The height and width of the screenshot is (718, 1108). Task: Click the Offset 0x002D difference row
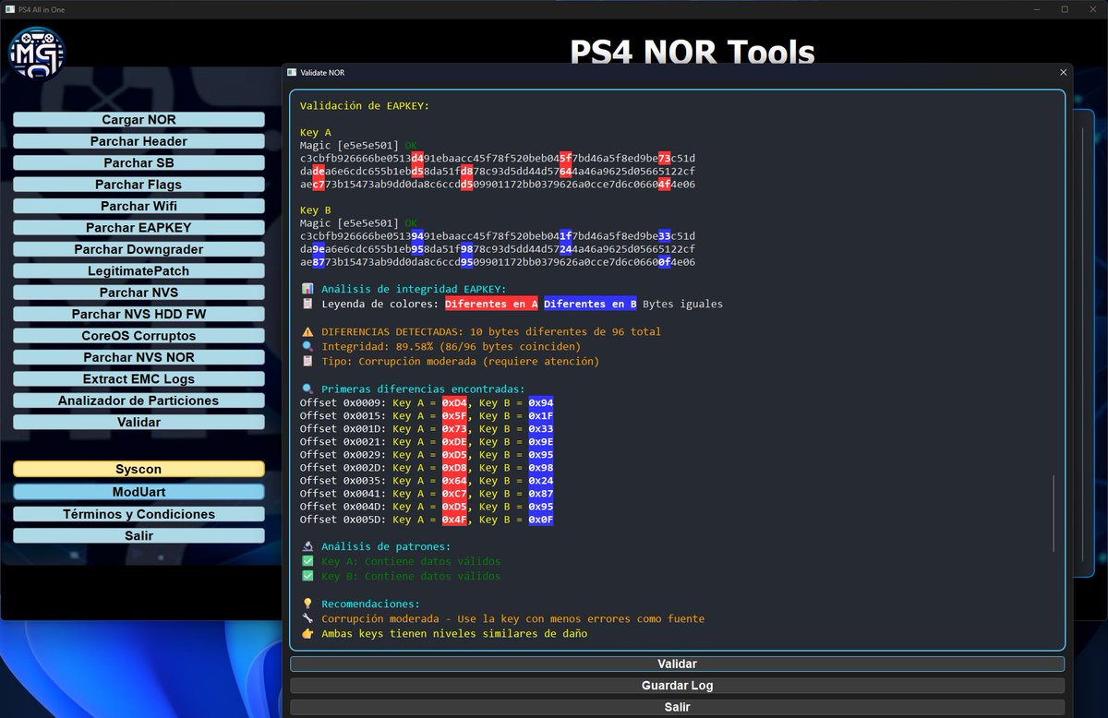click(427, 468)
